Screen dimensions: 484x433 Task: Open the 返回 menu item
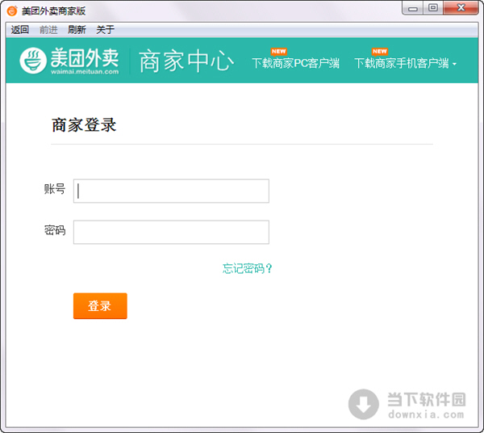click(19, 30)
